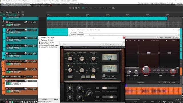This screenshot has height=103, width=183.
Task: Click Compression L knob on dbx 160
Action: click(82, 59)
